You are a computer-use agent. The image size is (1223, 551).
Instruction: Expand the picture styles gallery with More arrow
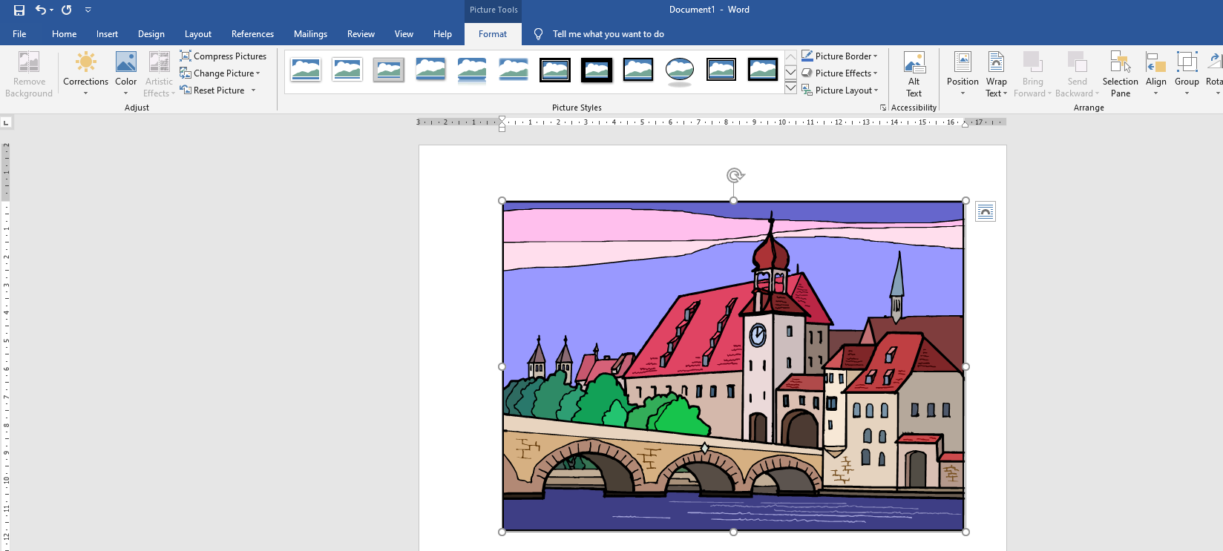pyautogui.click(x=790, y=88)
